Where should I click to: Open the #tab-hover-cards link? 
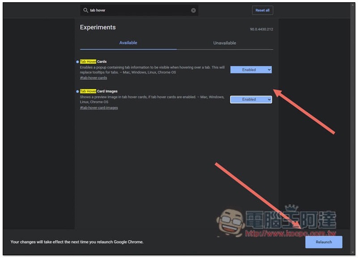pos(94,77)
